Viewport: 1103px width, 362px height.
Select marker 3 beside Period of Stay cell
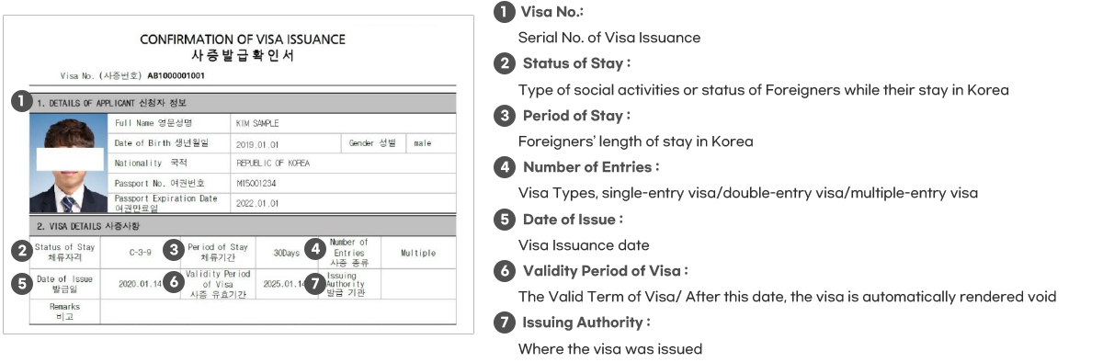pyautogui.click(x=174, y=250)
